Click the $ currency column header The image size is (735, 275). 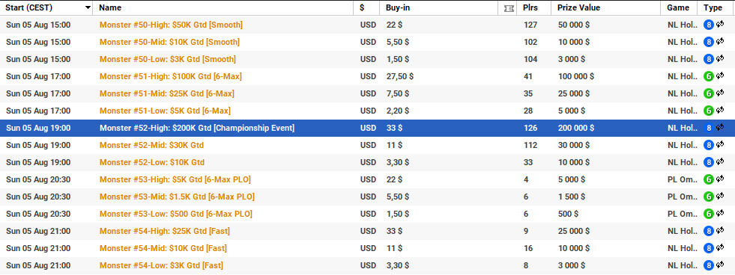click(x=362, y=7)
